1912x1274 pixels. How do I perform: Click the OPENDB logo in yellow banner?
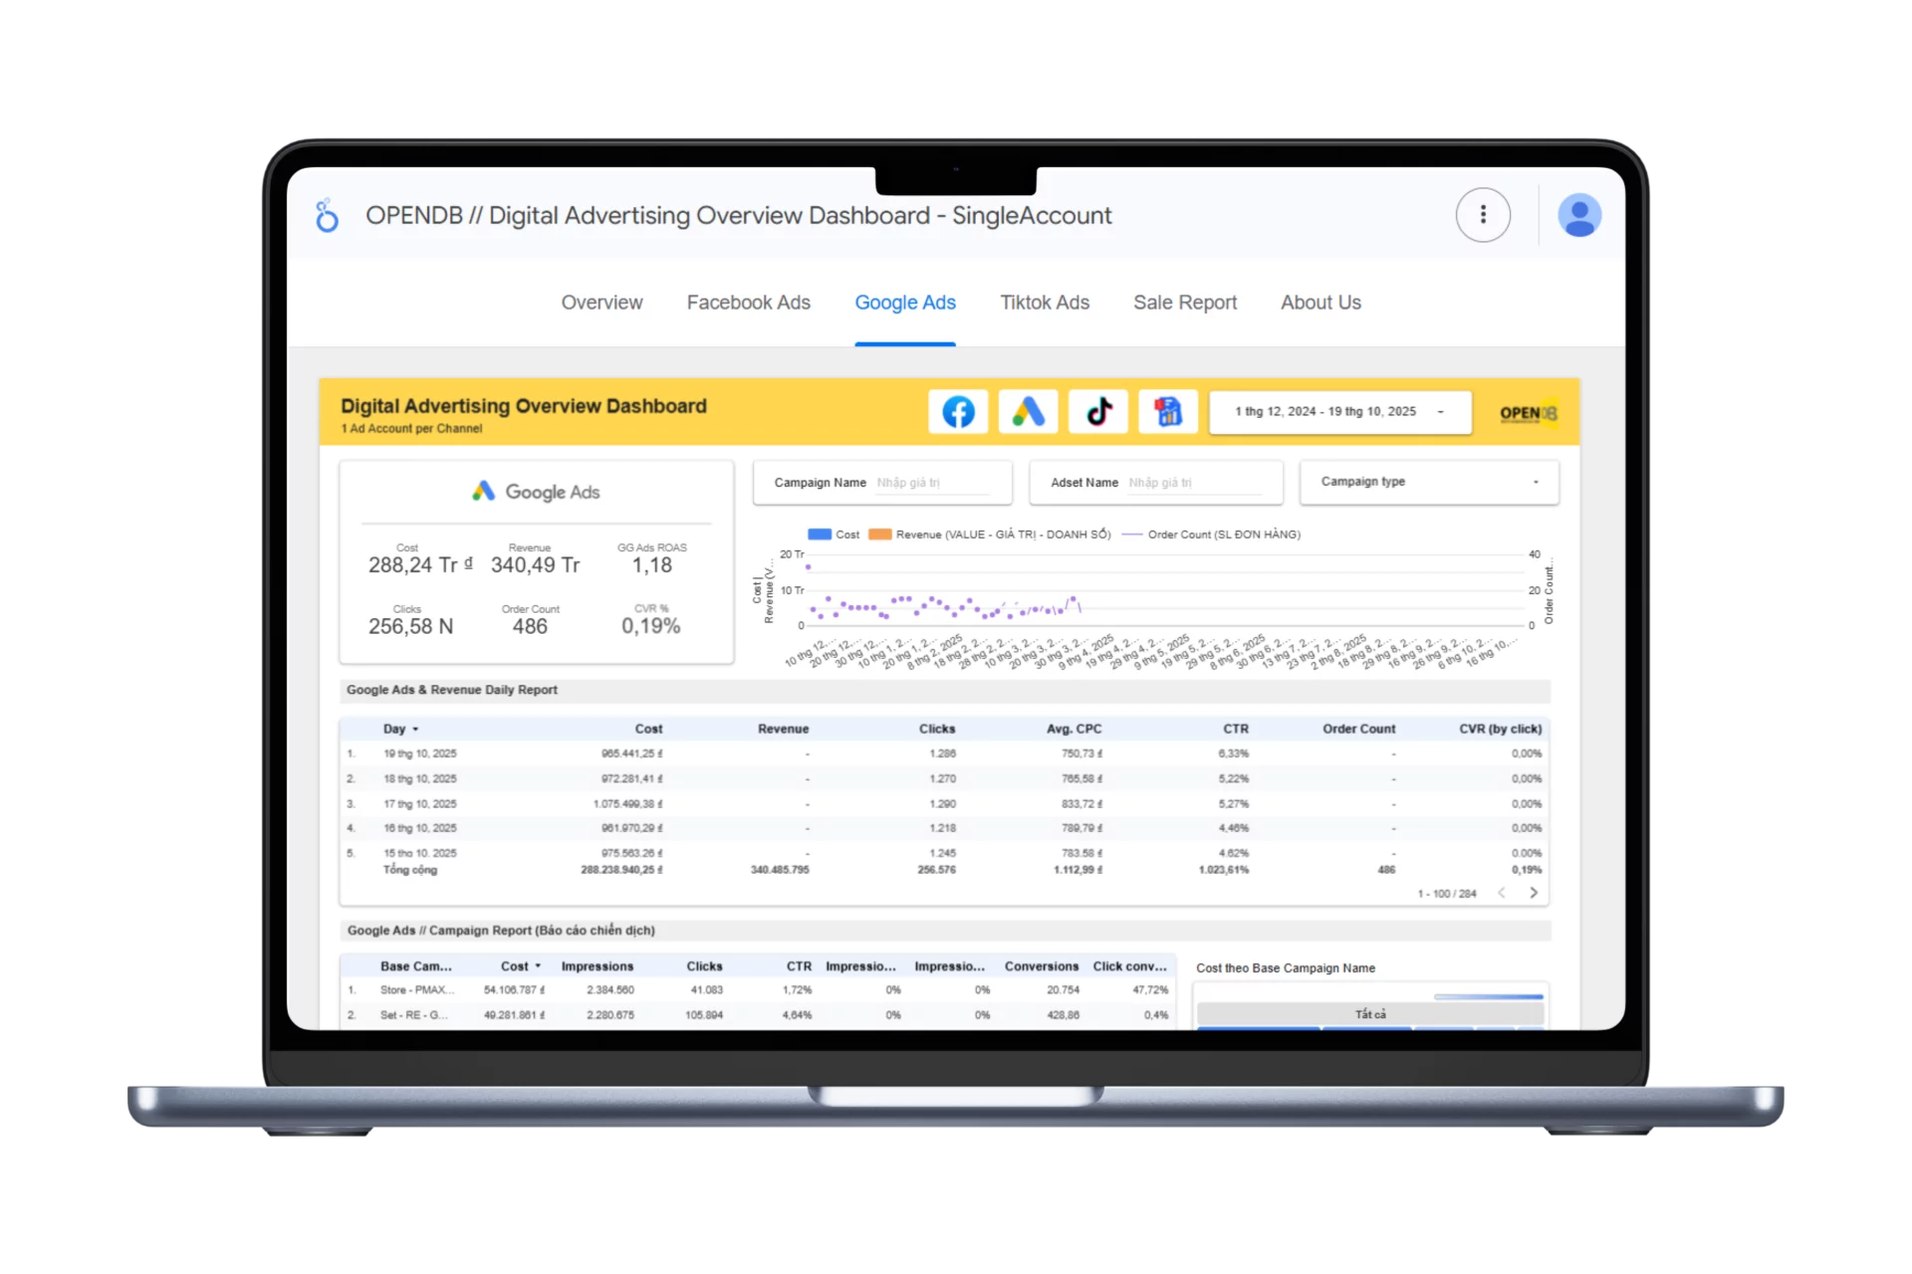point(1529,413)
